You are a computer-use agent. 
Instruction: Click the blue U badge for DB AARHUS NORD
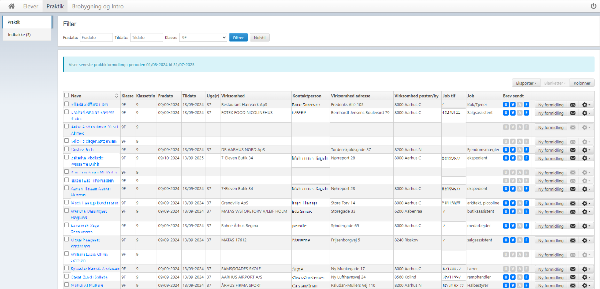(x=506, y=150)
